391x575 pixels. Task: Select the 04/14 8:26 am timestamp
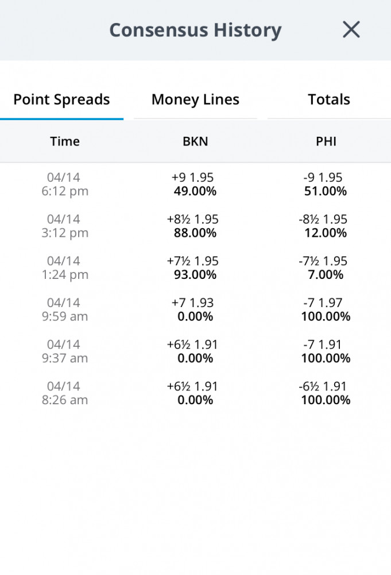(65, 393)
